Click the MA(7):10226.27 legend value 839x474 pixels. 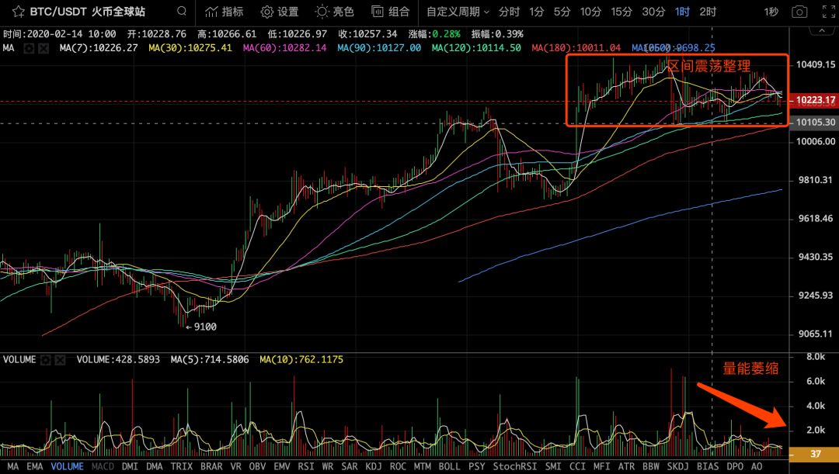point(99,48)
